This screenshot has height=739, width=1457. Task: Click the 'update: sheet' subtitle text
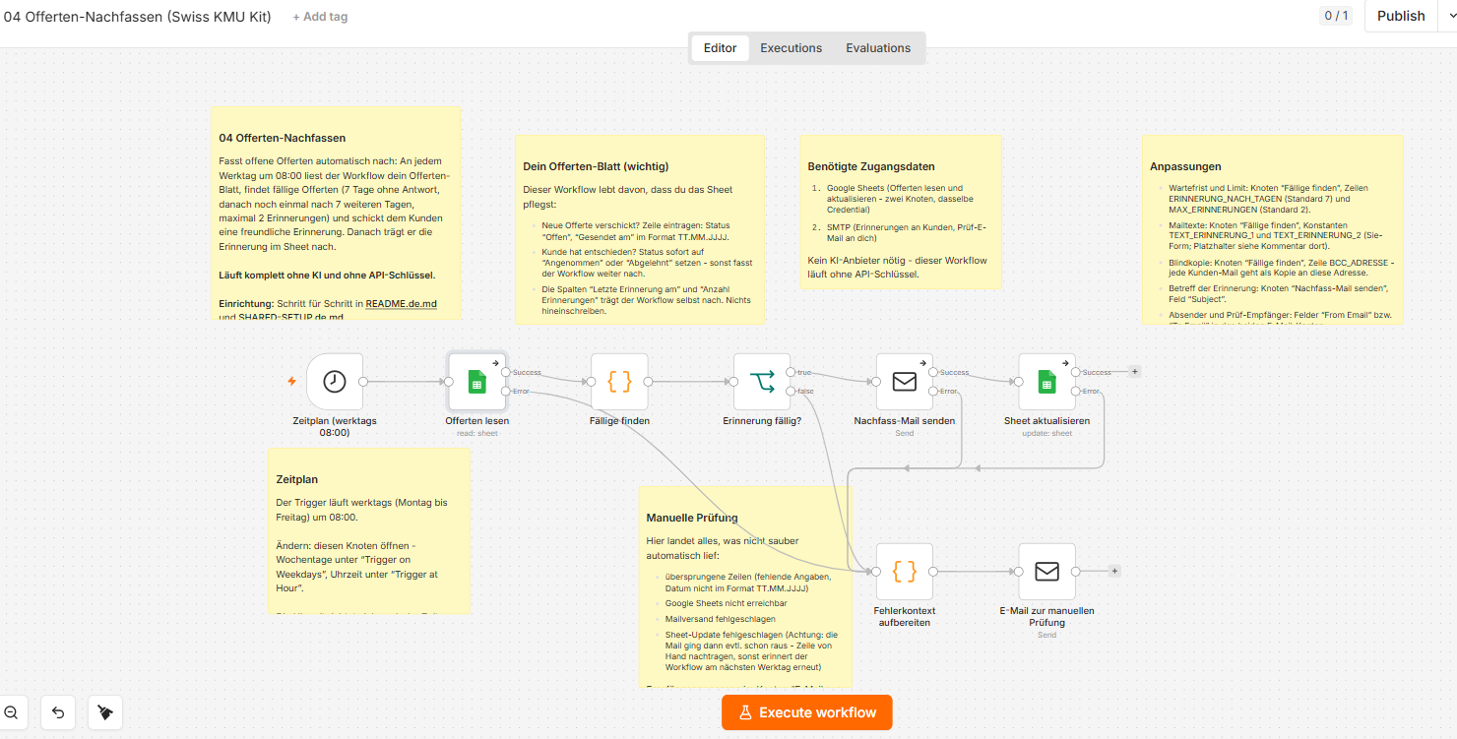1046,433
